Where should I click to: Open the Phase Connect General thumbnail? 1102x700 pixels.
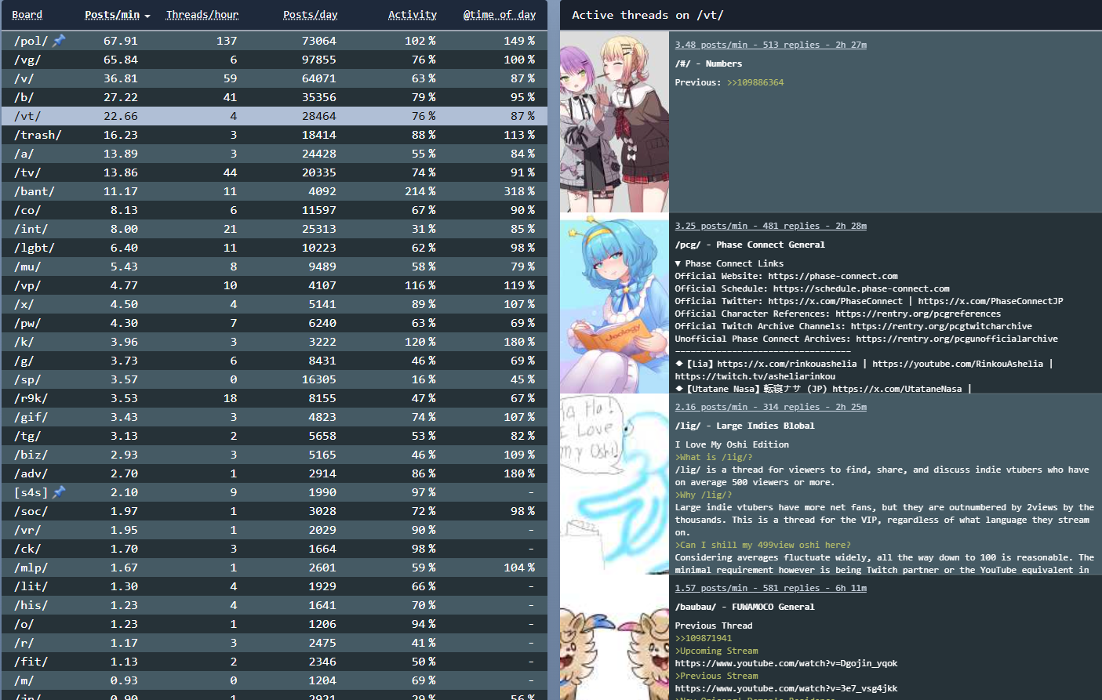coord(614,303)
